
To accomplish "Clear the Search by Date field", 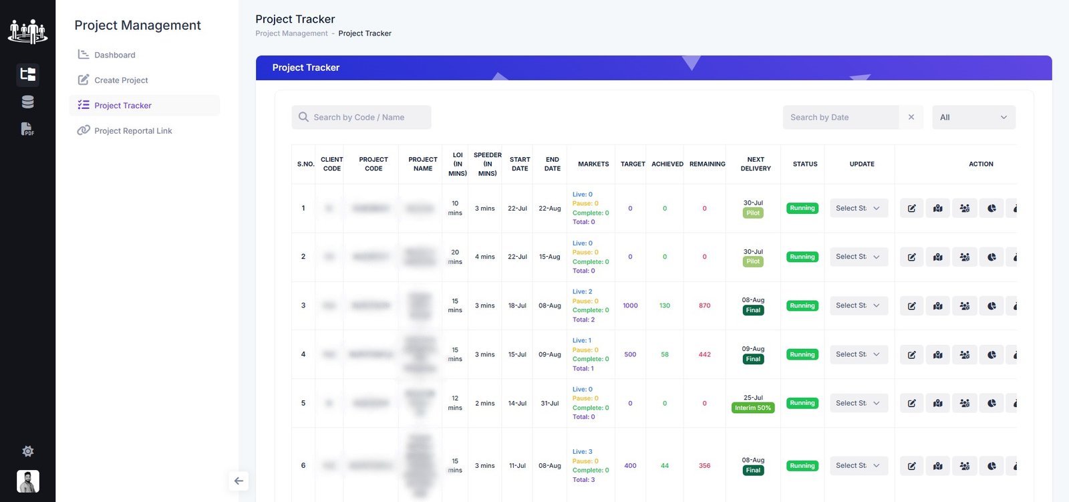I will click(911, 118).
